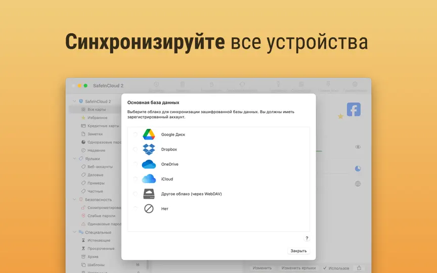This screenshot has width=437, height=273.
Task: Collapse the Безопасность sidebar group
Action: point(74,200)
